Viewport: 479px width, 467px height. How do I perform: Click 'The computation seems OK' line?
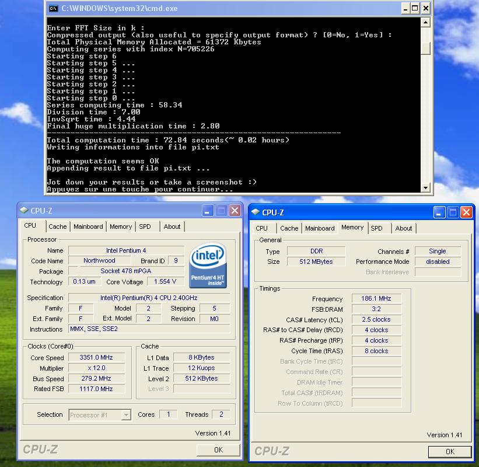pyautogui.click(x=103, y=161)
